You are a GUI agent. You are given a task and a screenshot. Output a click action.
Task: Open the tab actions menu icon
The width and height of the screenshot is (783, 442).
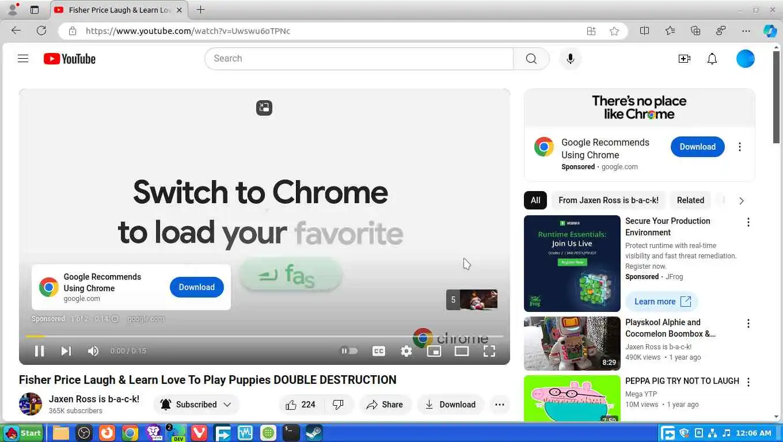pyautogui.click(x=35, y=10)
